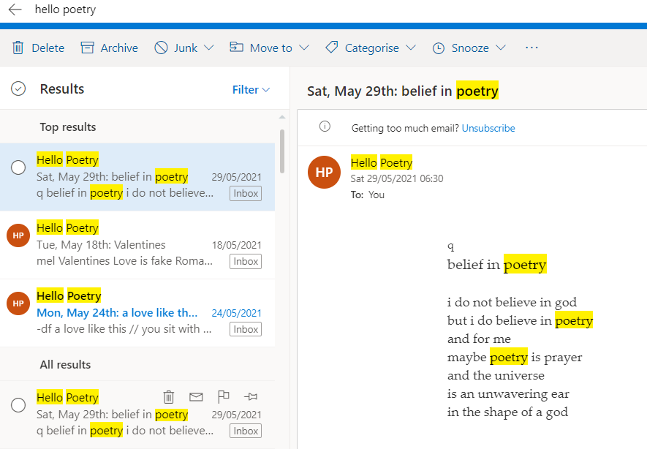Click Inbox tag on top result 29/05/2021 email

pos(246,193)
